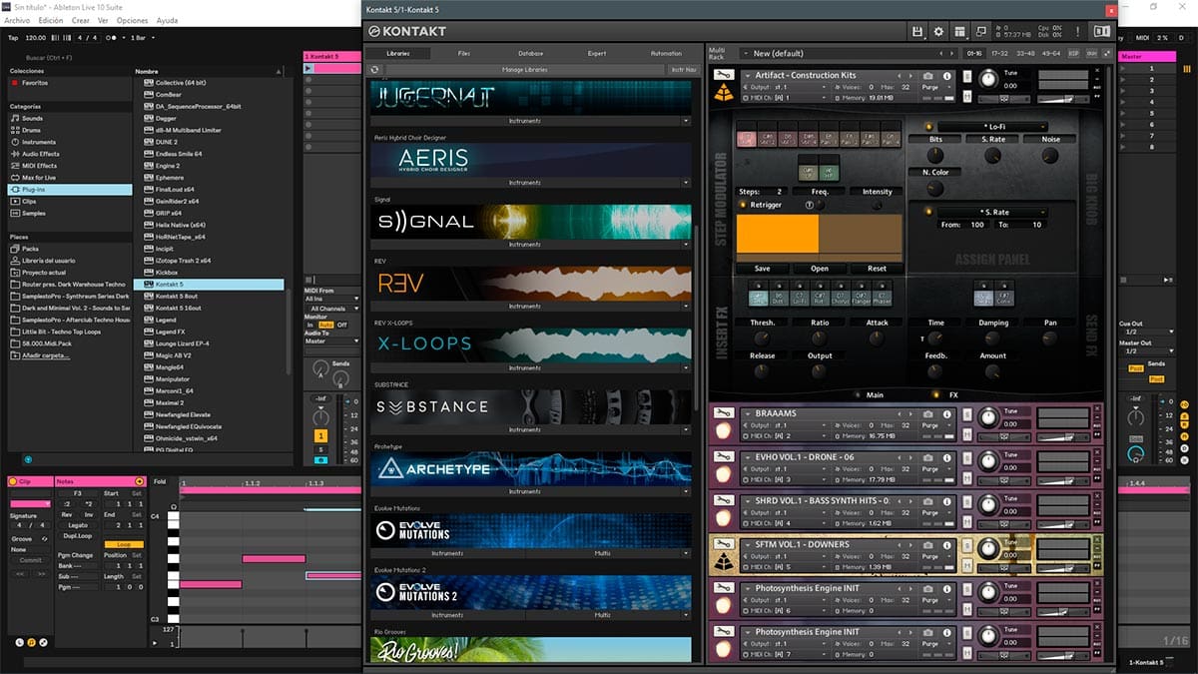This screenshot has height=674, width=1198.
Task: Toggle the KSP button in Multi Rack
Action: [1074, 53]
